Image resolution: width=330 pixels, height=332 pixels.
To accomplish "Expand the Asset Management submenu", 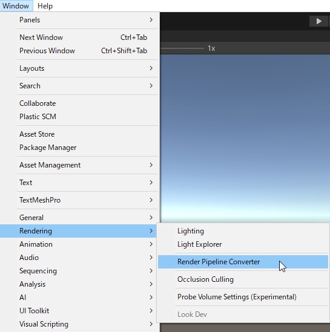I will [x=79, y=165].
